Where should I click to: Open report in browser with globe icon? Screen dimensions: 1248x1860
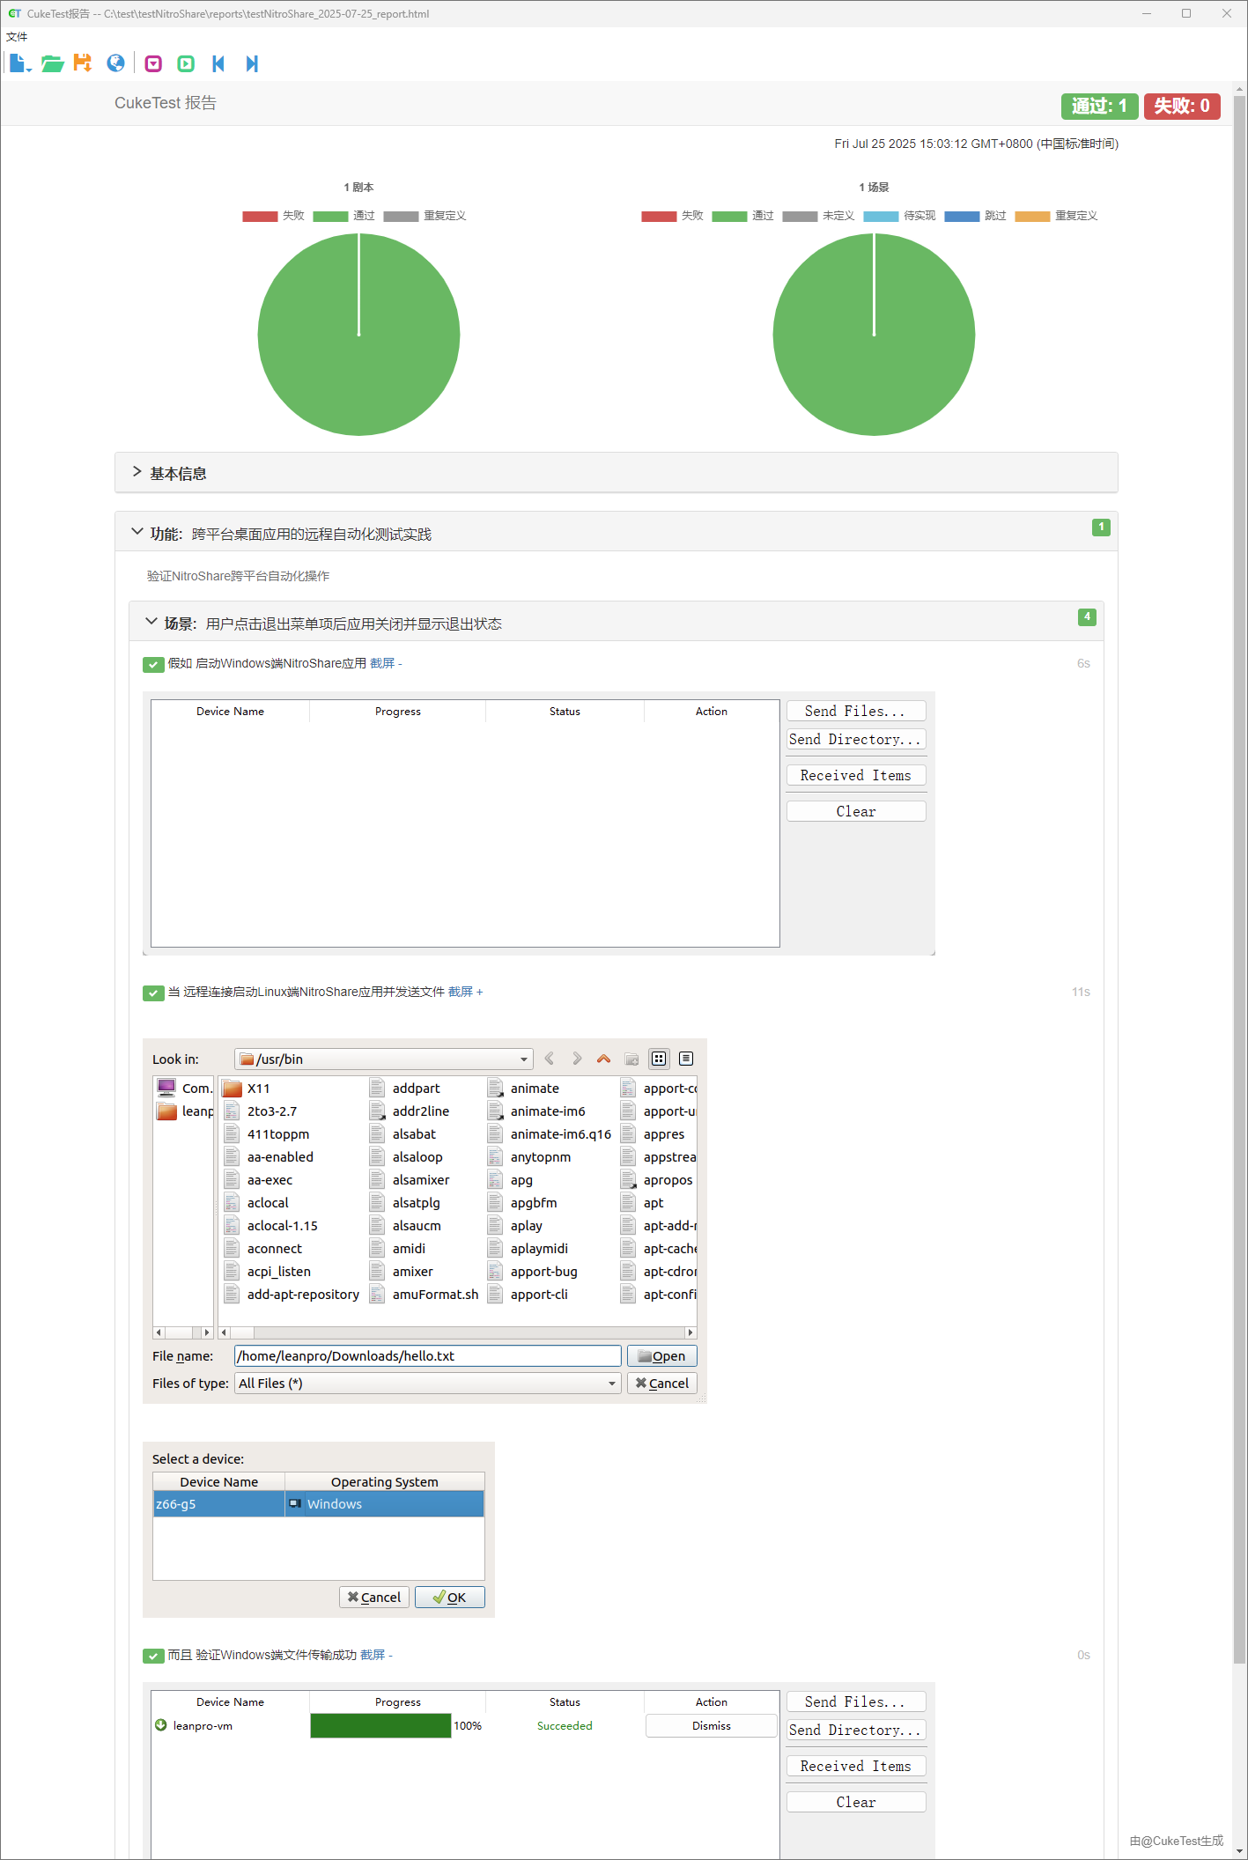pyautogui.click(x=115, y=63)
